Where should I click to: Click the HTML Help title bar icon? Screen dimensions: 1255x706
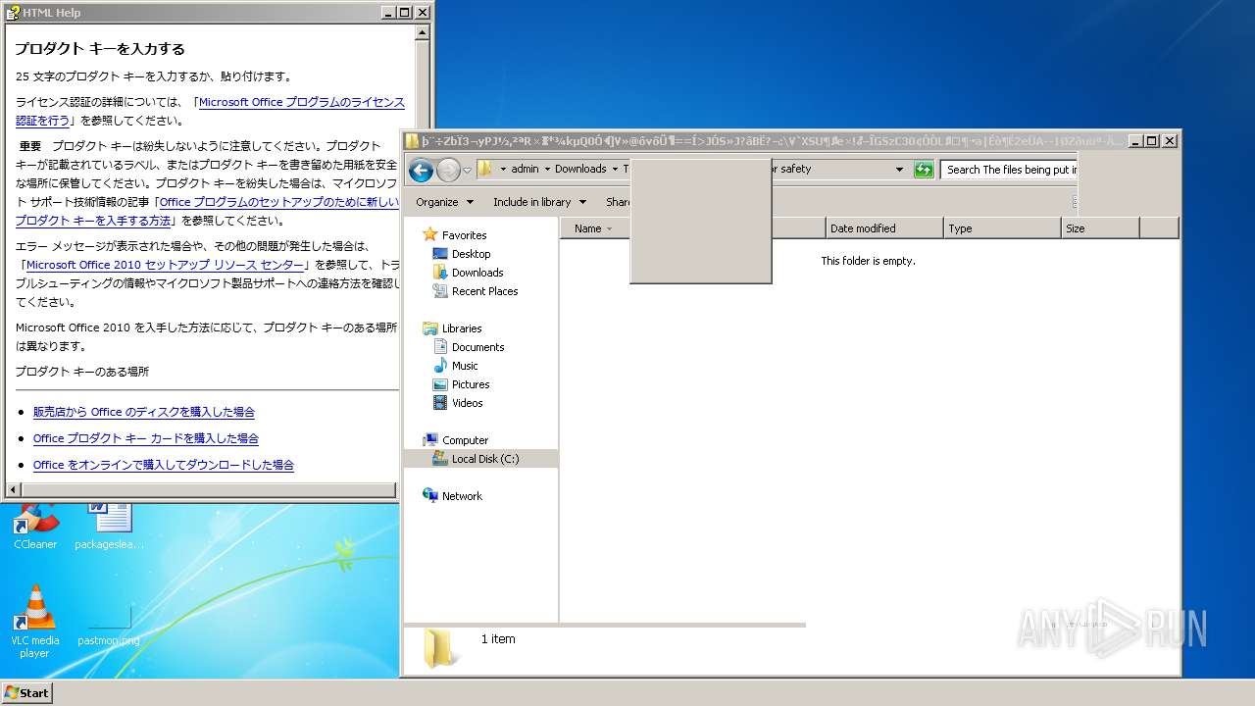(13, 13)
